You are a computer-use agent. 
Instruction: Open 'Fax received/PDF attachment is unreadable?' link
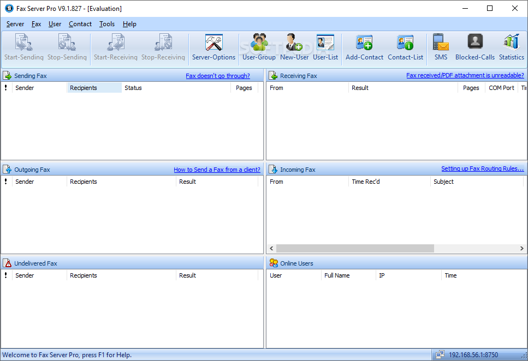465,75
